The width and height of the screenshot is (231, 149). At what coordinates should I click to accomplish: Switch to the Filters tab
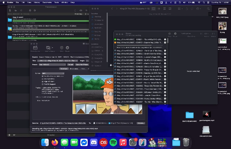pyautogui.click(x=83, y=69)
